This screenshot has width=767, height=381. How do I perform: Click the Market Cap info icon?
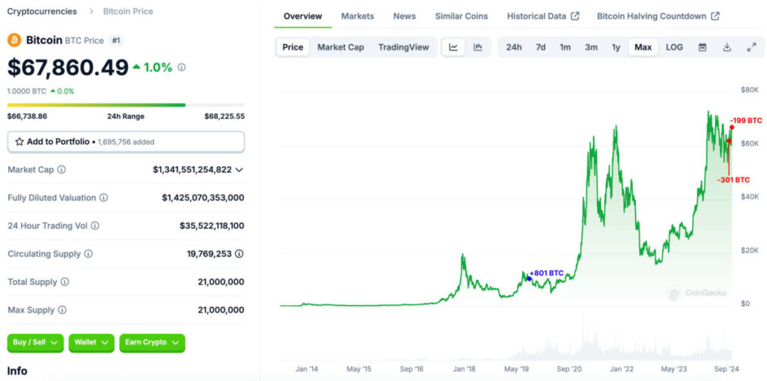point(61,170)
